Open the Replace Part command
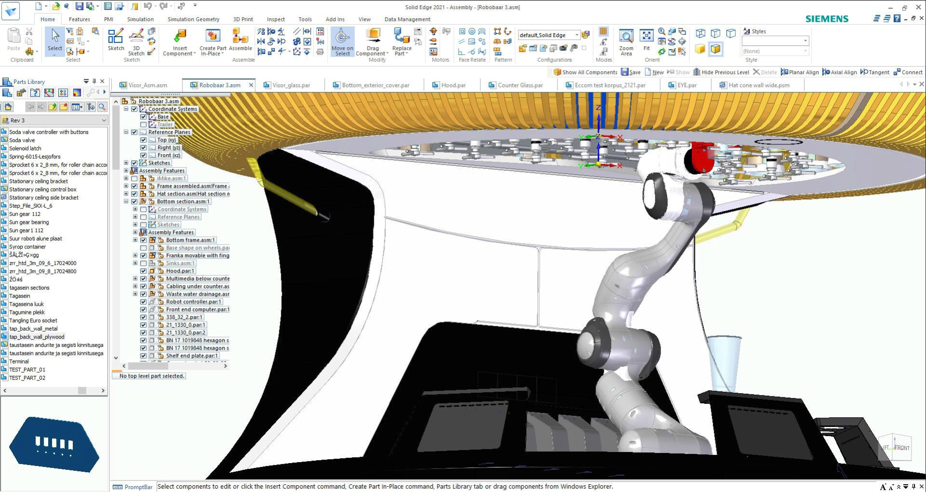Image resolution: width=926 pixels, height=492 pixels. 401,42
